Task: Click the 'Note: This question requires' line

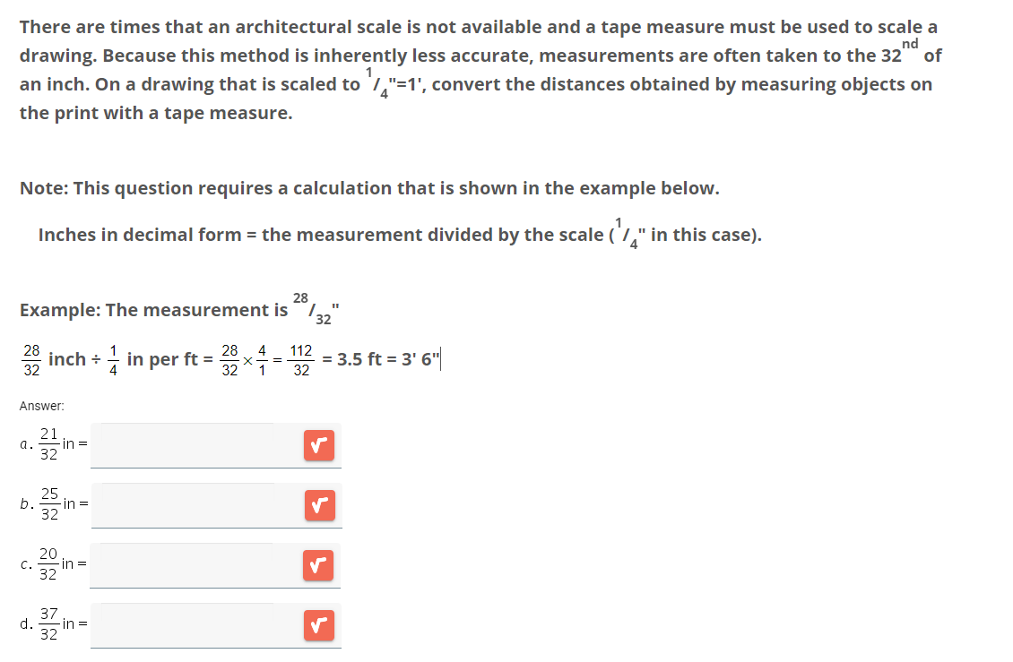Action: tap(369, 189)
